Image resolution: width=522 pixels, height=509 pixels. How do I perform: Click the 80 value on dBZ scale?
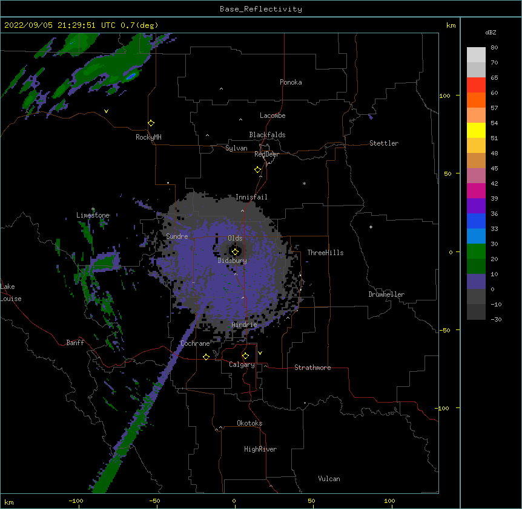point(494,48)
